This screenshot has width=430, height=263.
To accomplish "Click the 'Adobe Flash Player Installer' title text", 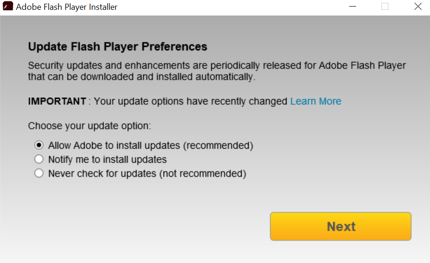I will pos(67,7).
